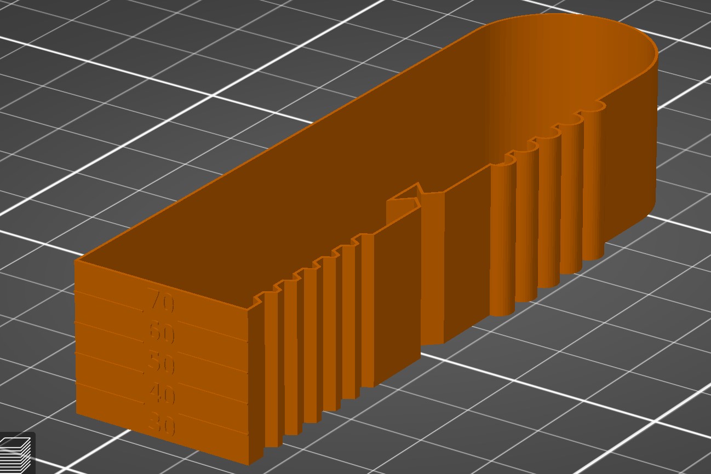Click the narrow side face beside the numbers
711x474 pixels.
click(256, 383)
